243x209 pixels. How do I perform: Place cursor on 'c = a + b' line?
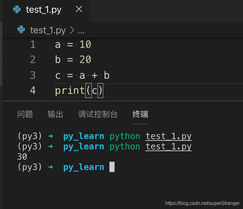coord(82,75)
